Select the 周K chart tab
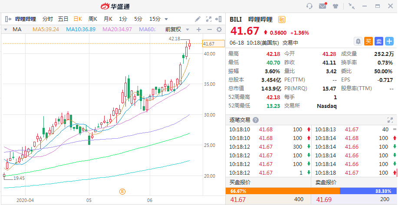This screenshot has width=398, height=205. (92, 19)
